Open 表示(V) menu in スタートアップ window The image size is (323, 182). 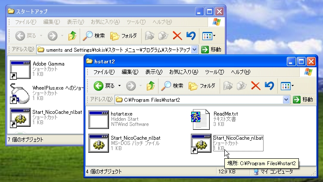click(x=75, y=22)
